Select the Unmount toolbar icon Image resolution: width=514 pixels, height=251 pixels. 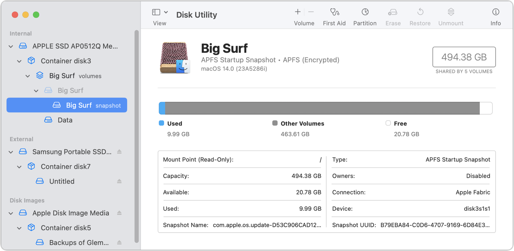coord(451,12)
